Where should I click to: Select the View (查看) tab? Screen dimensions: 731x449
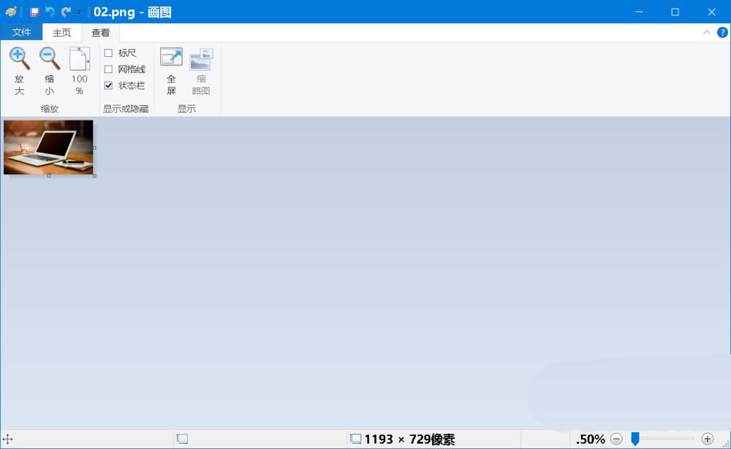pos(101,32)
